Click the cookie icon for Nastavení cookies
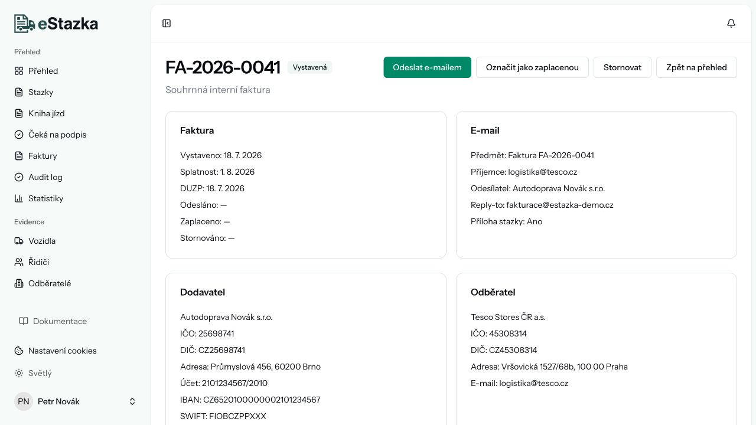756x425 pixels. click(18, 351)
